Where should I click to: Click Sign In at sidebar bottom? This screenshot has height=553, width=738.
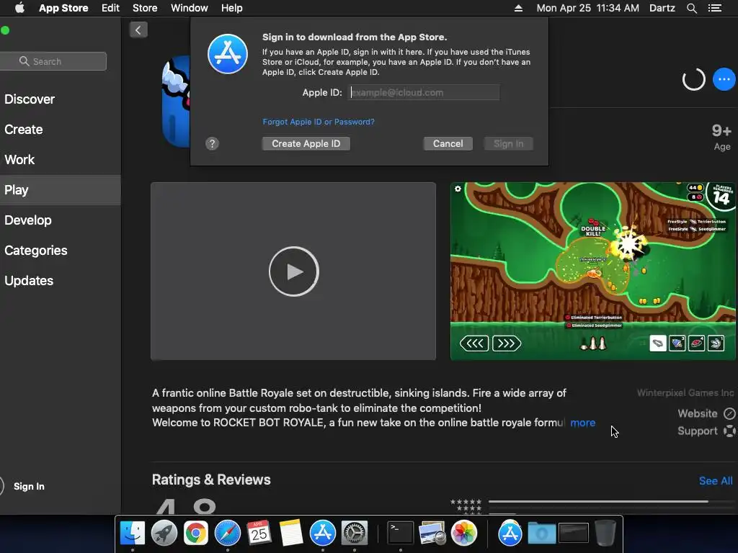coord(29,486)
